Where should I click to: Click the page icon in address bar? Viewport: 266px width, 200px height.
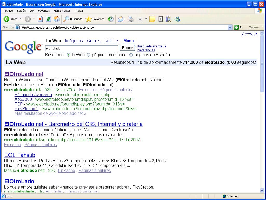click(17, 27)
